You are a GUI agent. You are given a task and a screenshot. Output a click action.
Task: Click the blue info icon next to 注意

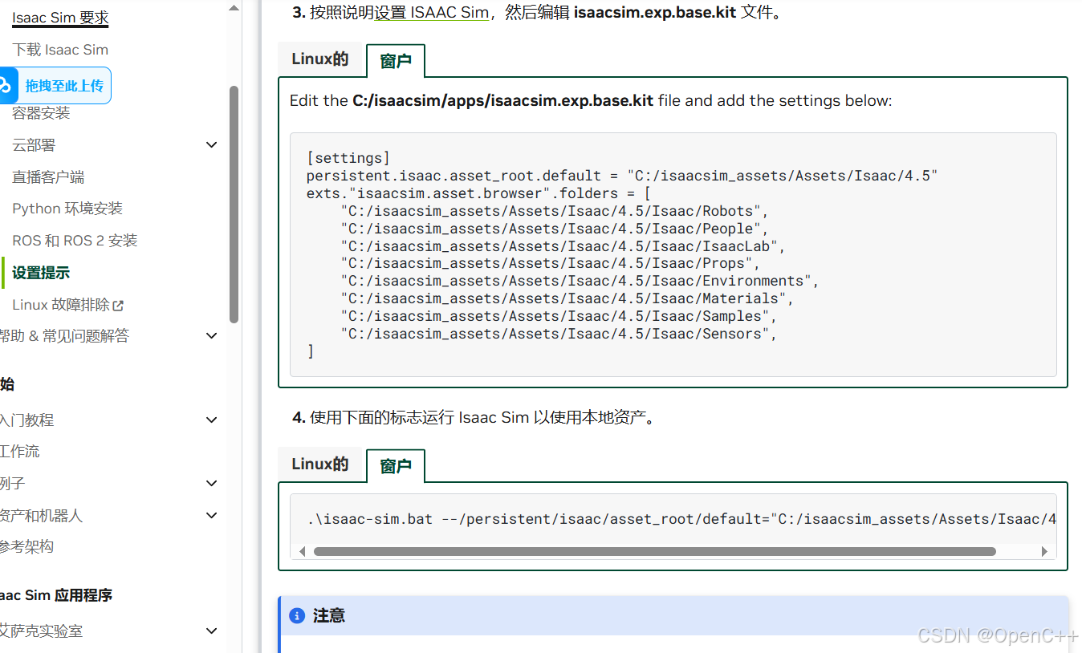pos(297,616)
